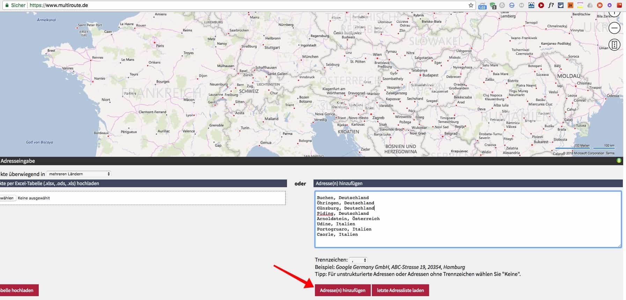Viewport: 626px width, 300px height.
Task: Click the green shield extension icon
Action: click(x=493, y=6)
